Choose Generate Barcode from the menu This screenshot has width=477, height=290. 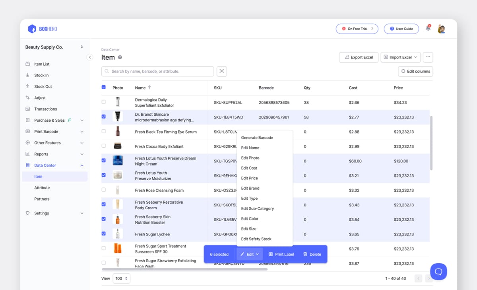click(x=256, y=137)
